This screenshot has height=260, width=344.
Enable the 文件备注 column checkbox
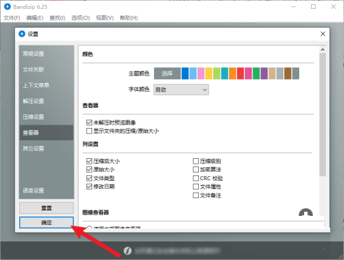(195, 195)
